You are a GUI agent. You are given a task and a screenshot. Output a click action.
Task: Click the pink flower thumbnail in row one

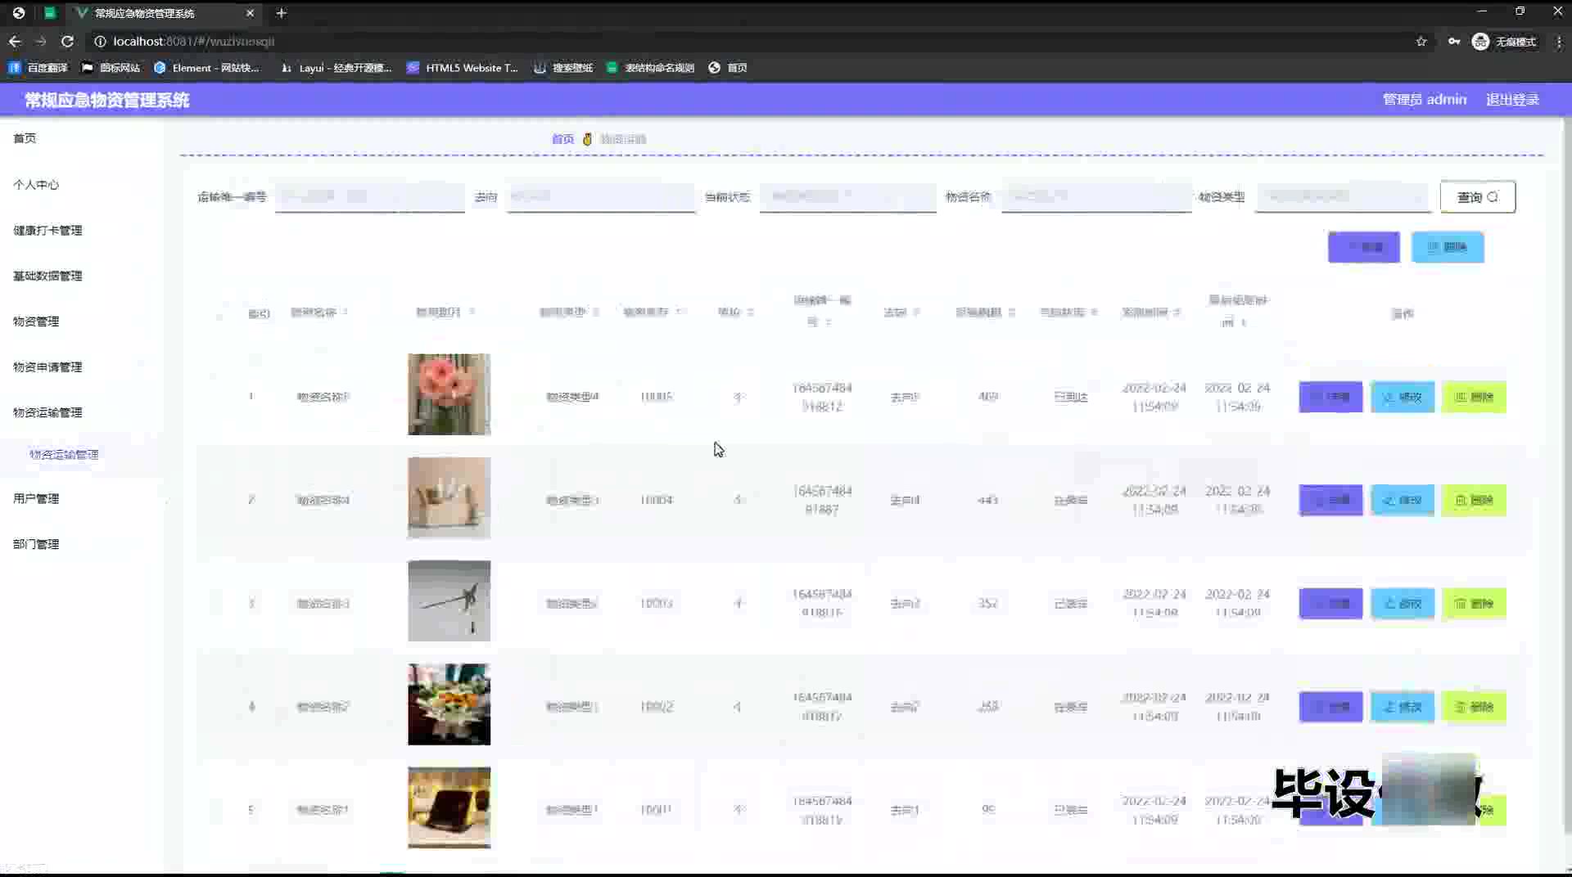click(x=449, y=394)
